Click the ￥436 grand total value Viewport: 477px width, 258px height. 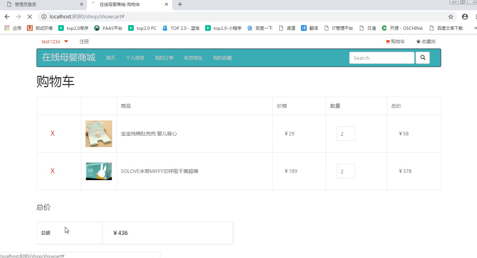pyautogui.click(x=120, y=233)
